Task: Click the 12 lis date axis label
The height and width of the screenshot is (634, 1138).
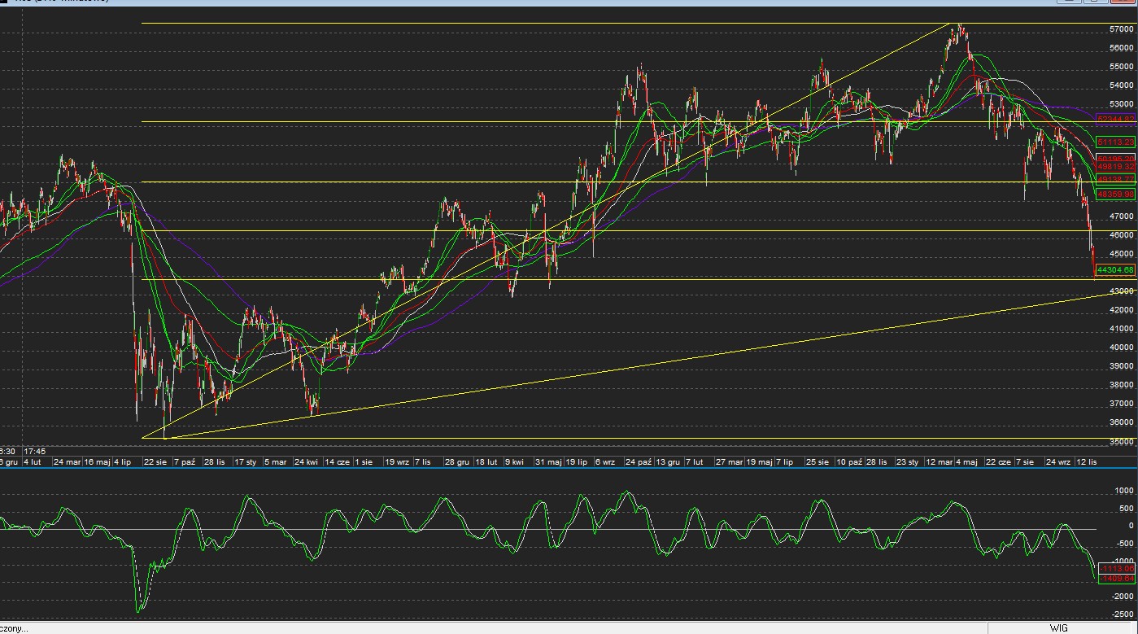Action: pos(1086,462)
